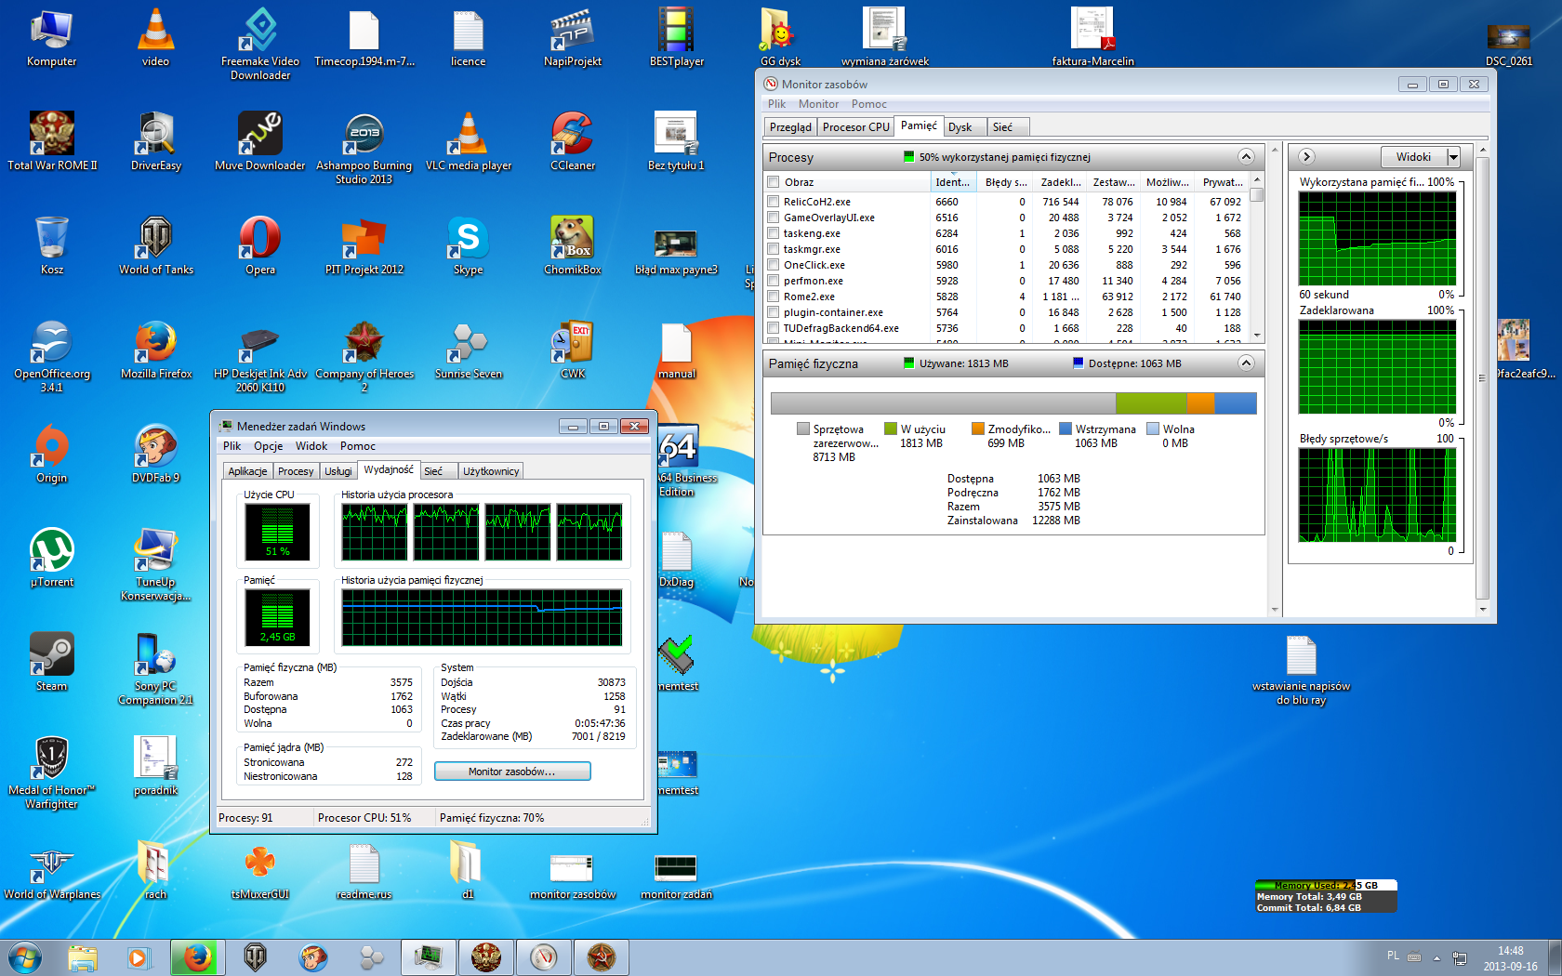Image resolution: width=1562 pixels, height=976 pixels.
Task: Select the Opera desktop shortcut
Action: coord(260,246)
